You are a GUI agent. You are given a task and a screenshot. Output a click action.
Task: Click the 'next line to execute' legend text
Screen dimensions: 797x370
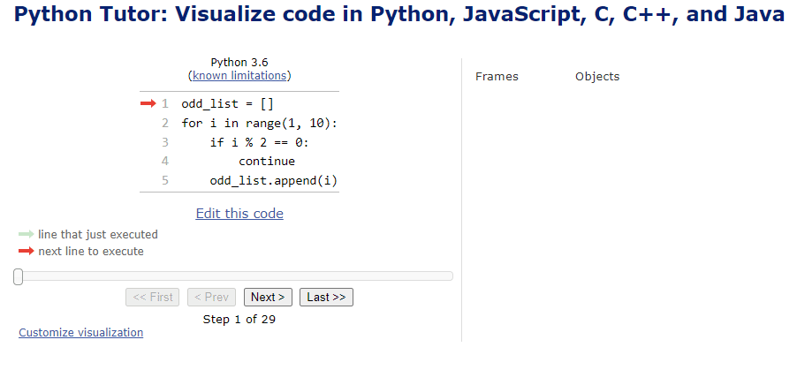point(91,252)
